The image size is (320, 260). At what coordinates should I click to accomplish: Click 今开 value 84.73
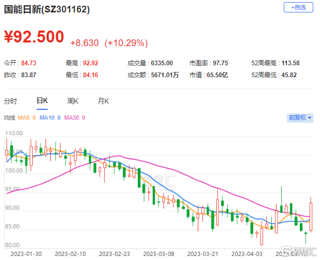pos(28,63)
